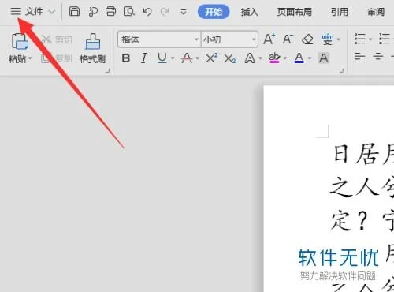
Task: Apply bullet list formatting
Action: coord(360,39)
